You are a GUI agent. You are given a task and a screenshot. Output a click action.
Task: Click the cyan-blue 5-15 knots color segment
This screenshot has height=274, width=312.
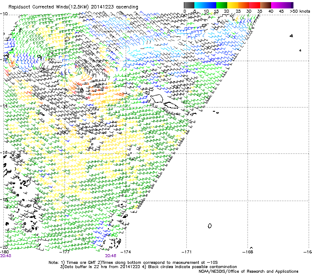point(205,5)
